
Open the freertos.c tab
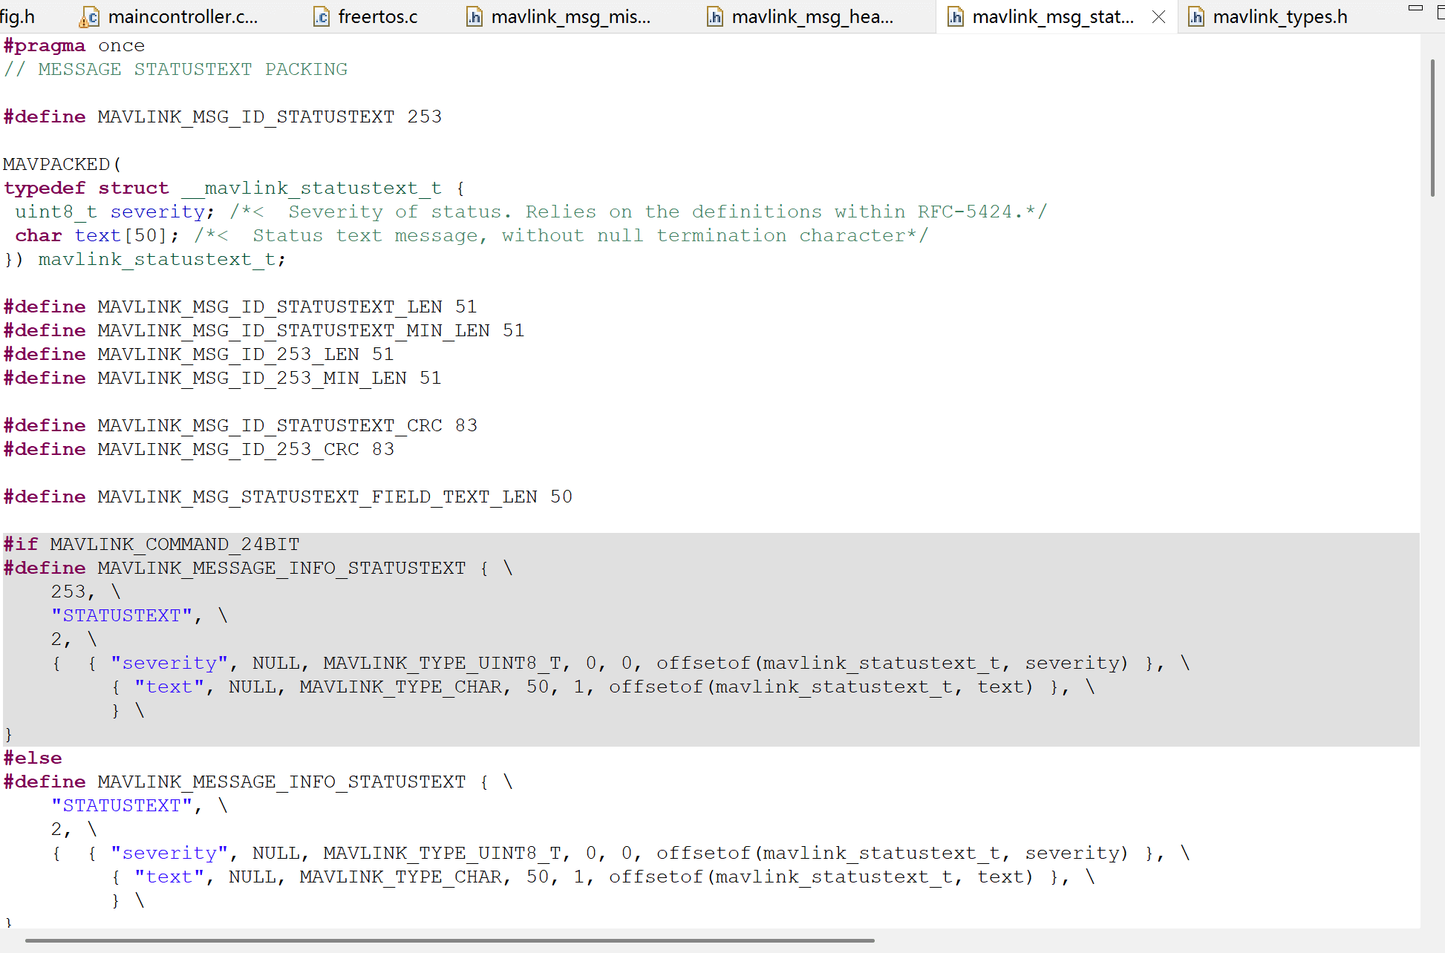click(x=377, y=16)
